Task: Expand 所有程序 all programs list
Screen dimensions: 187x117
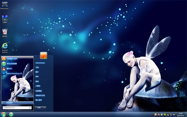Action: 17,103
